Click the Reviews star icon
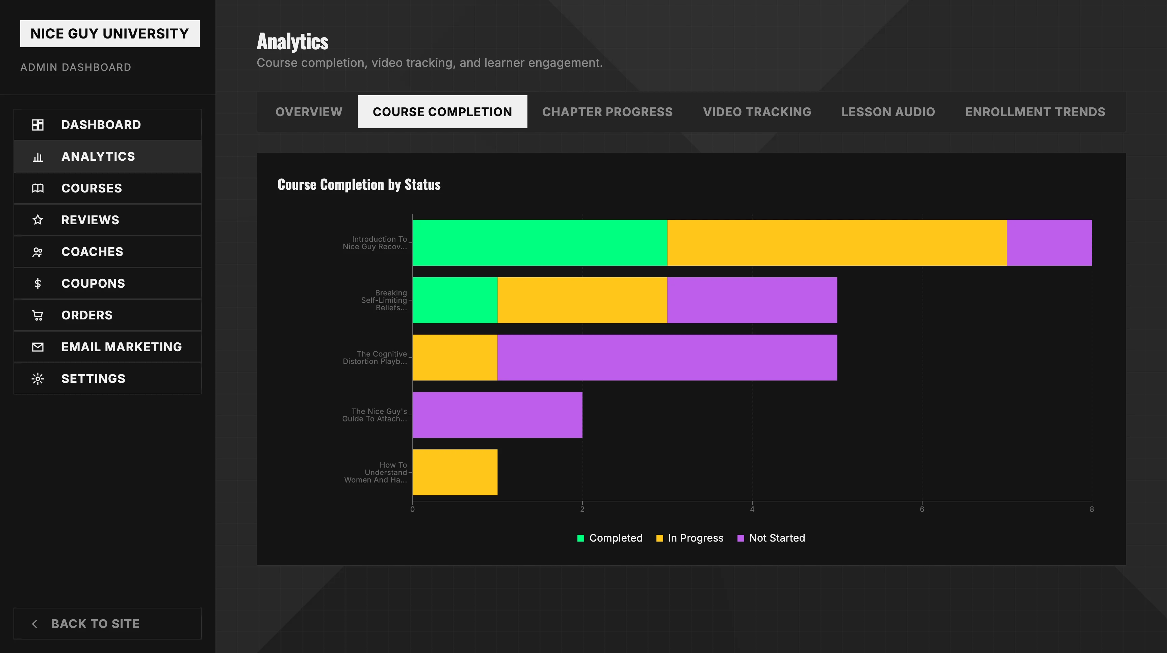This screenshot has height=653, width=1167. point(37,220)
